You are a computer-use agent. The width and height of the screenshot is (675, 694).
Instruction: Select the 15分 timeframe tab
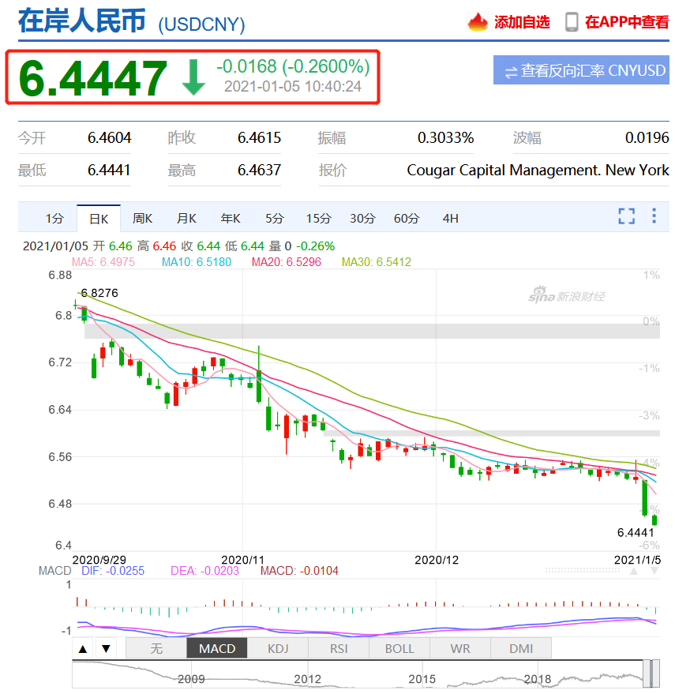tap(317, 218)
